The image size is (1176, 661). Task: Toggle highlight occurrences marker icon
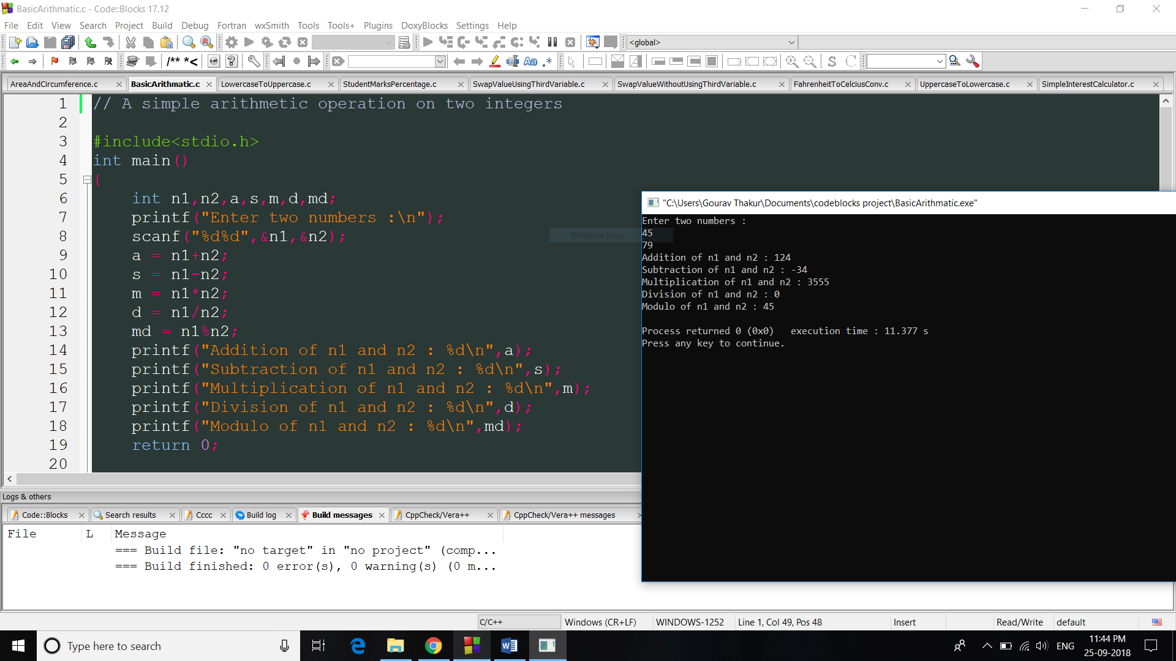(495, 61)
